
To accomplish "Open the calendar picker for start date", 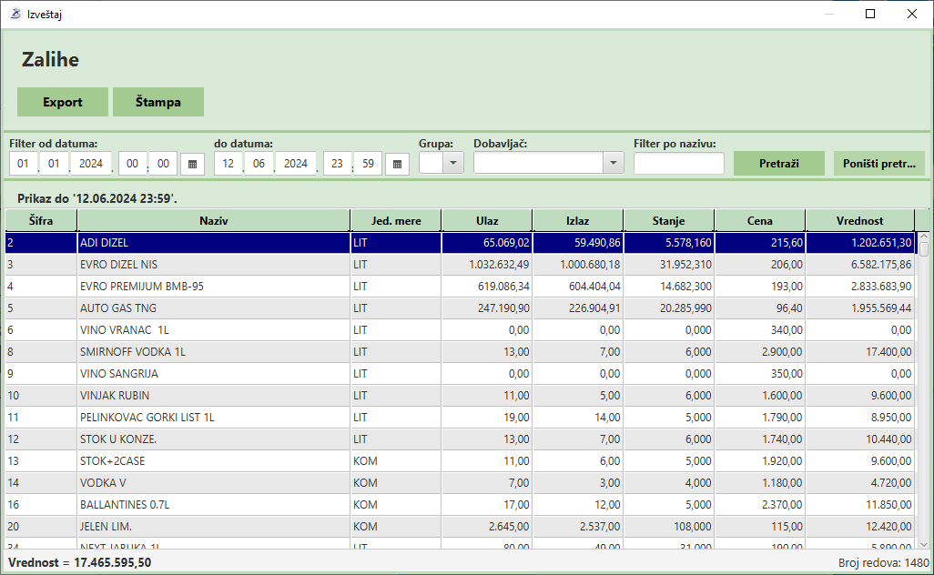I will [x=192, y=164].
